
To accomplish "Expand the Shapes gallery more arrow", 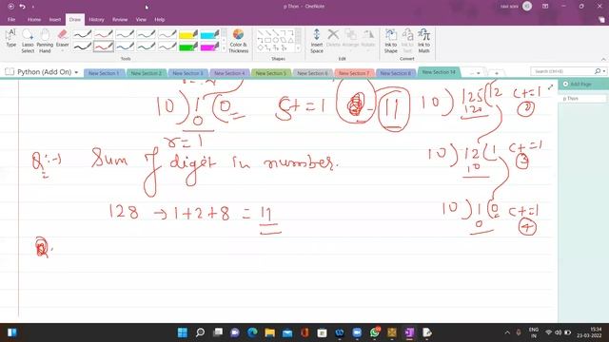I will coord(298,48).
